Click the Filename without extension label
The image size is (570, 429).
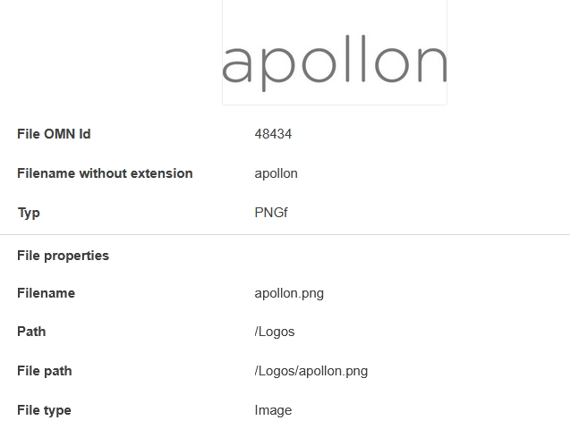point(105,173)
